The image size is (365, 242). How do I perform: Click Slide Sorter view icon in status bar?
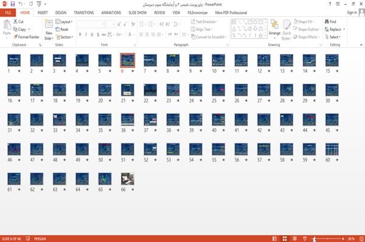pyautogui.click(x=285, y=238)
